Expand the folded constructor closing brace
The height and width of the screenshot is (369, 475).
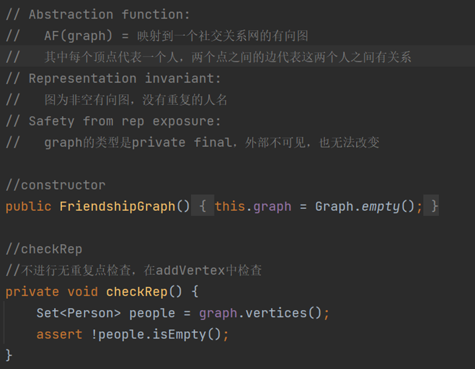coord(434,206)
